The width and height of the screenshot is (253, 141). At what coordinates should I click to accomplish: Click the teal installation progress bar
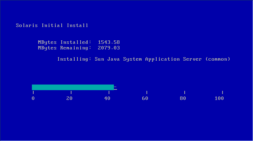pos(73,87)
